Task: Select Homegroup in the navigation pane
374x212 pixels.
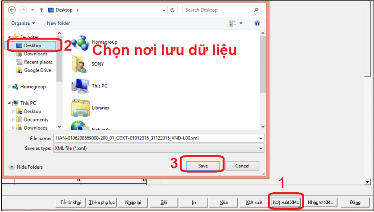Action: coord(33,87)
